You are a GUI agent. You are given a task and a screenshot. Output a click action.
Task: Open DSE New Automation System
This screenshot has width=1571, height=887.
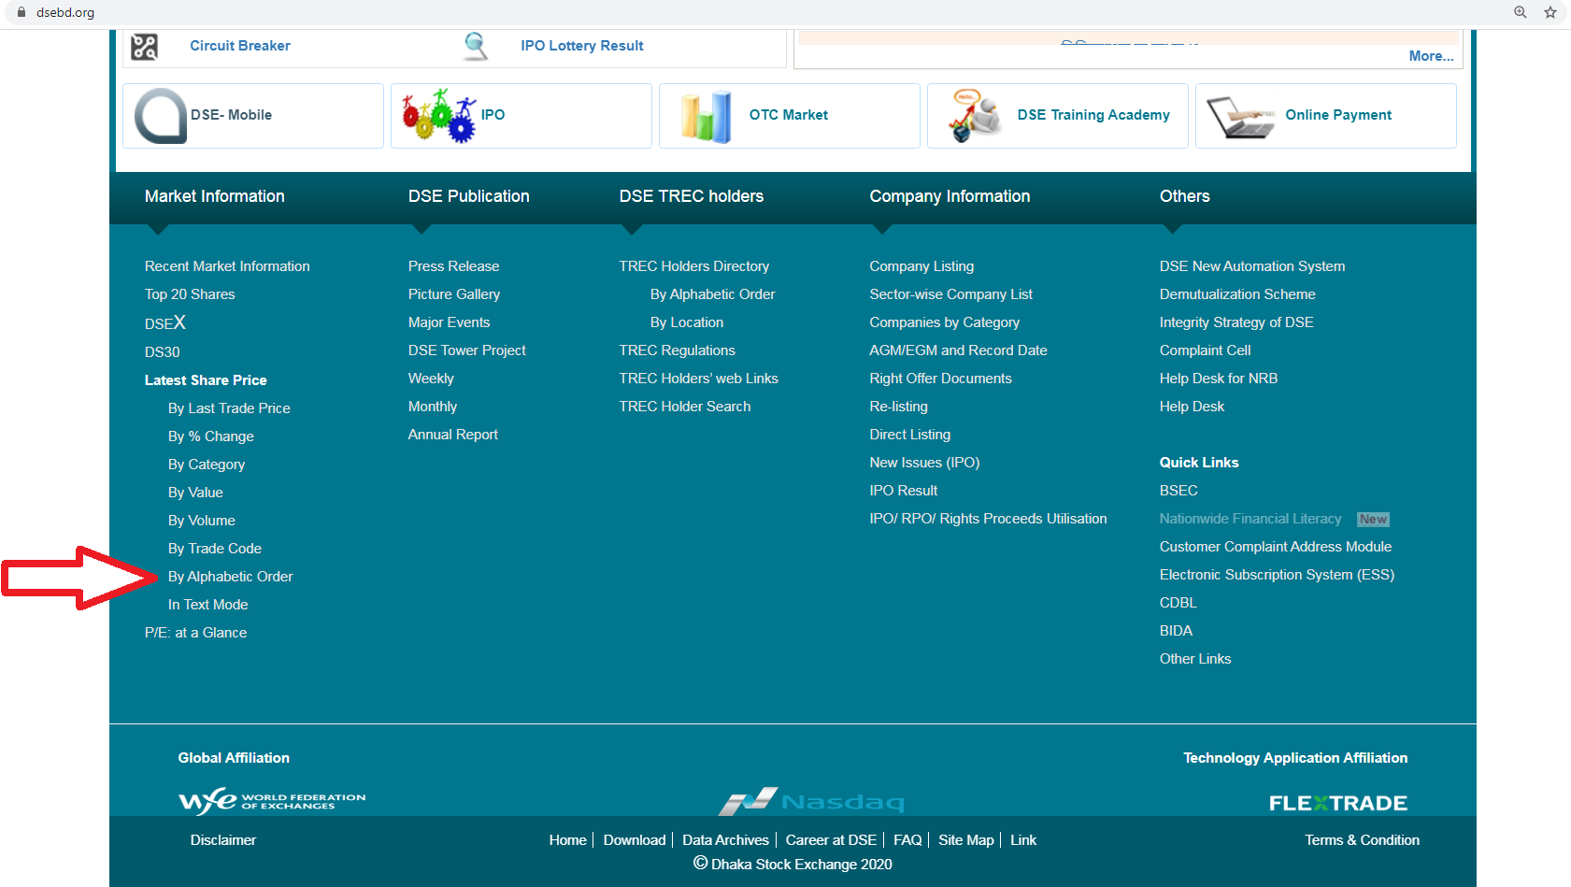pyautogui.click(x=1252, y=266)
